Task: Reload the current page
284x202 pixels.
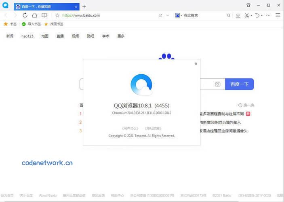Action: pyautogui.click(x=25, y=15)
